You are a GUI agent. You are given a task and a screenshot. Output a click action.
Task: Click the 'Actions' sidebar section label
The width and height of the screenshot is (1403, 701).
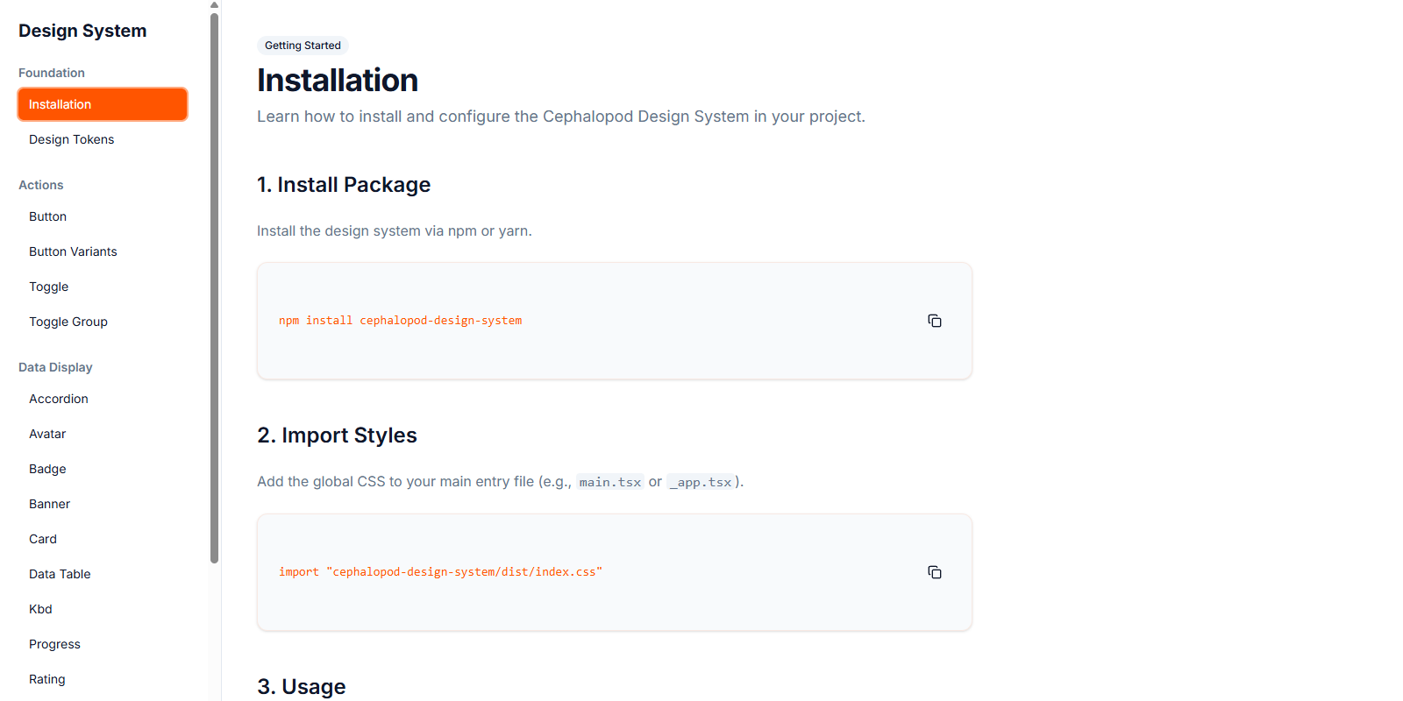[41, 185]
